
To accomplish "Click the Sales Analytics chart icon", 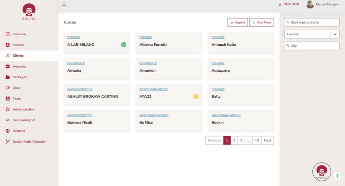I will click(8, 120).
